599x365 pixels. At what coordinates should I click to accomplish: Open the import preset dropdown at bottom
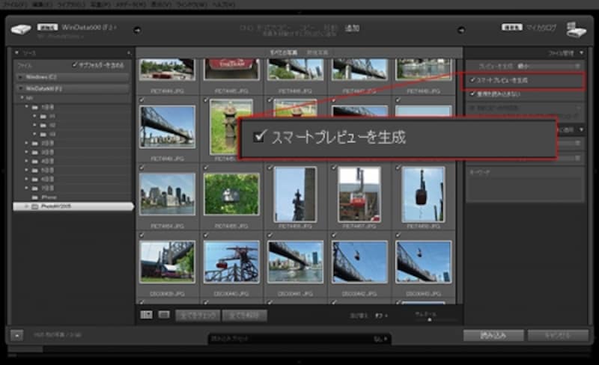[x=380, y=339]
